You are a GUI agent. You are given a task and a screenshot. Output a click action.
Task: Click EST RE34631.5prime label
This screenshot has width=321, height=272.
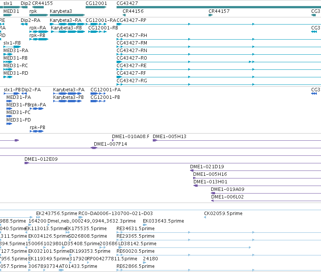click(135, 229)
